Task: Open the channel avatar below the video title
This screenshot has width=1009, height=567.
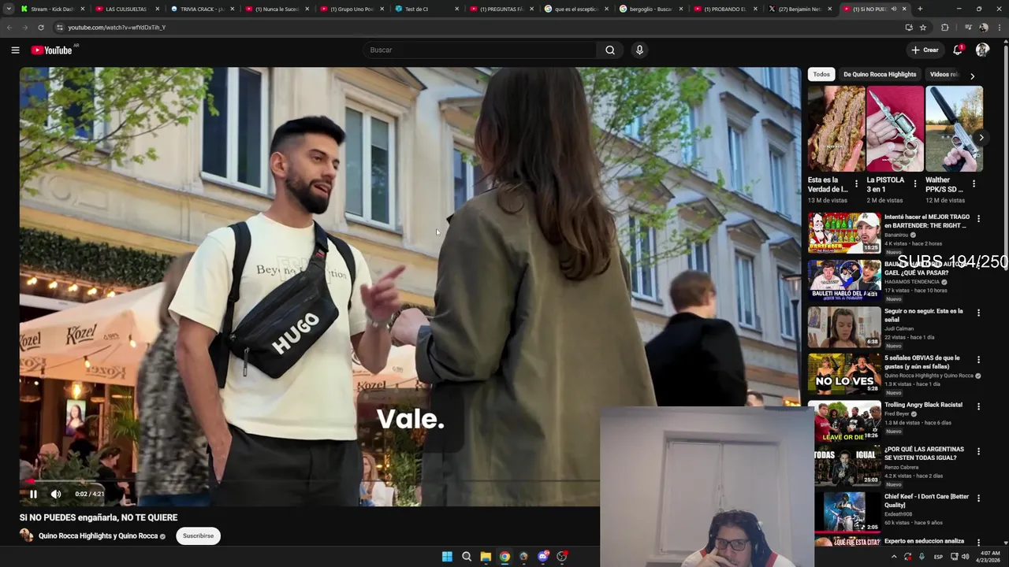Action: (x=26, y=535)
